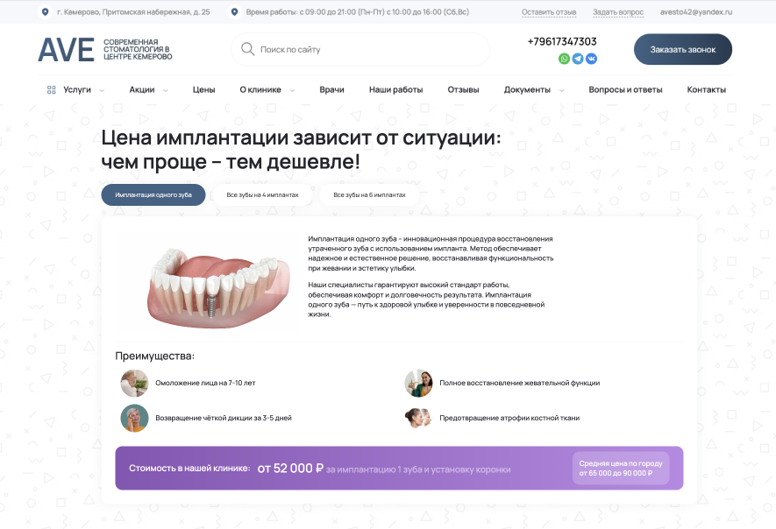Open the VK social icon

pyautogui.click(x=591, y=59)
